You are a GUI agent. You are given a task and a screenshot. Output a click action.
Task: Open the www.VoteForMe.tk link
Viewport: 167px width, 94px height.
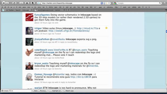pos(58,50)
